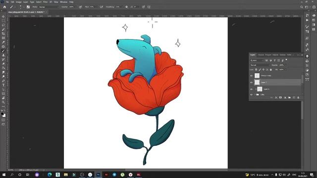Open Microsoft Edge from taskbar
Image resolution: width=317 pixels, height=178 pixels.
(x=50, y=175)
